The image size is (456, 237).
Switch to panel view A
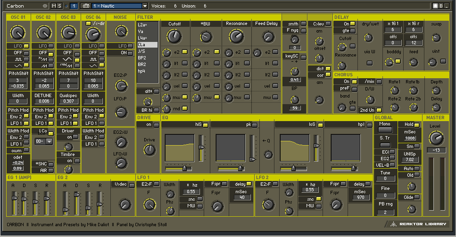[x=435, y=6]
